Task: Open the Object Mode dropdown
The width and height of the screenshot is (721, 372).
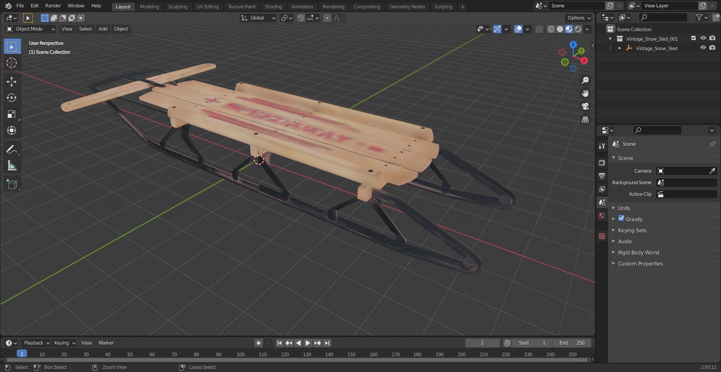Action: click(x=31, y=29)
